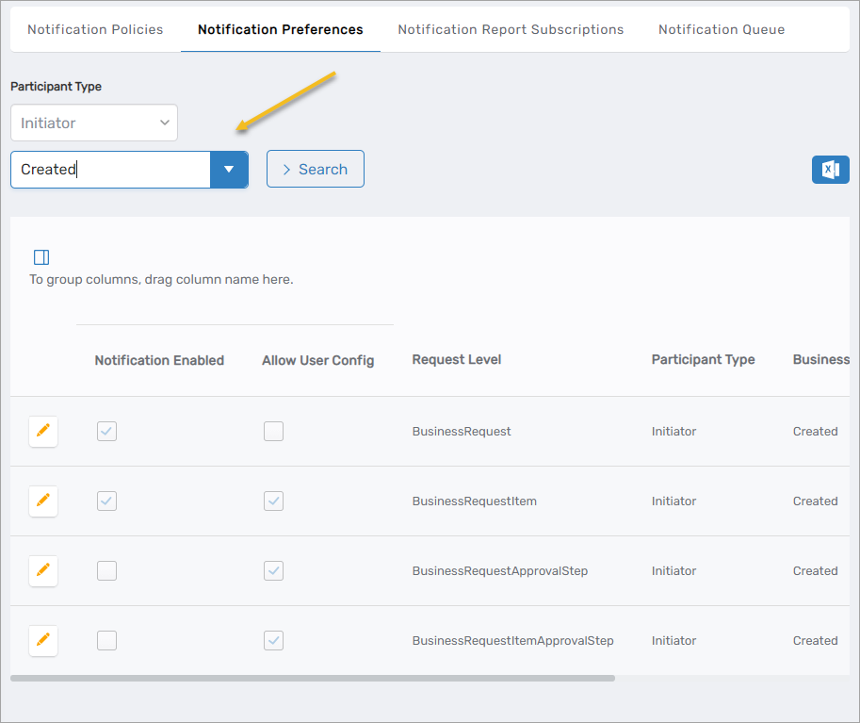Open the Participant Type Initiator dropdown
Image resolution: width=860 pixels, height=723 pixels.
(x=94, y=123)
